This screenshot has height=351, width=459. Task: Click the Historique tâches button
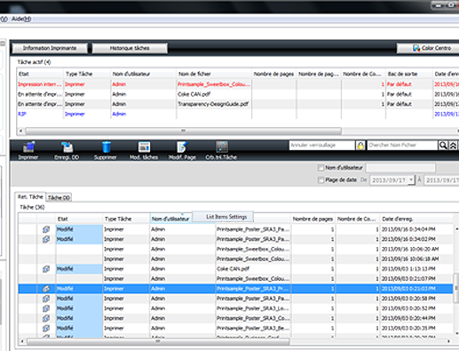pyautogui.click(x=130, y=48)
